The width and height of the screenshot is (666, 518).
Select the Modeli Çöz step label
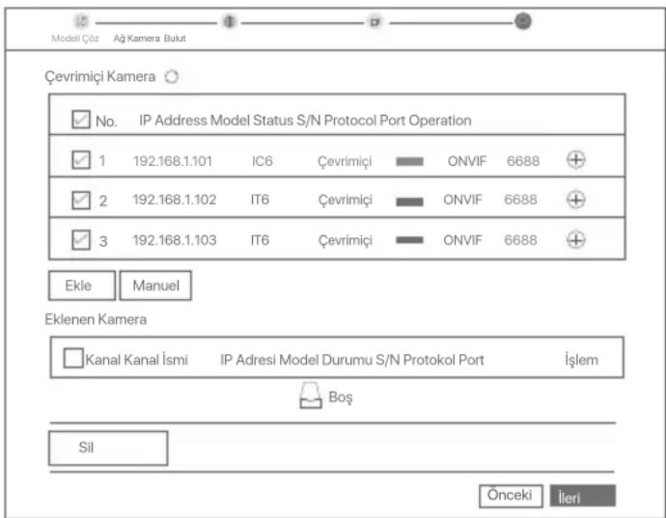pos(75,39)
